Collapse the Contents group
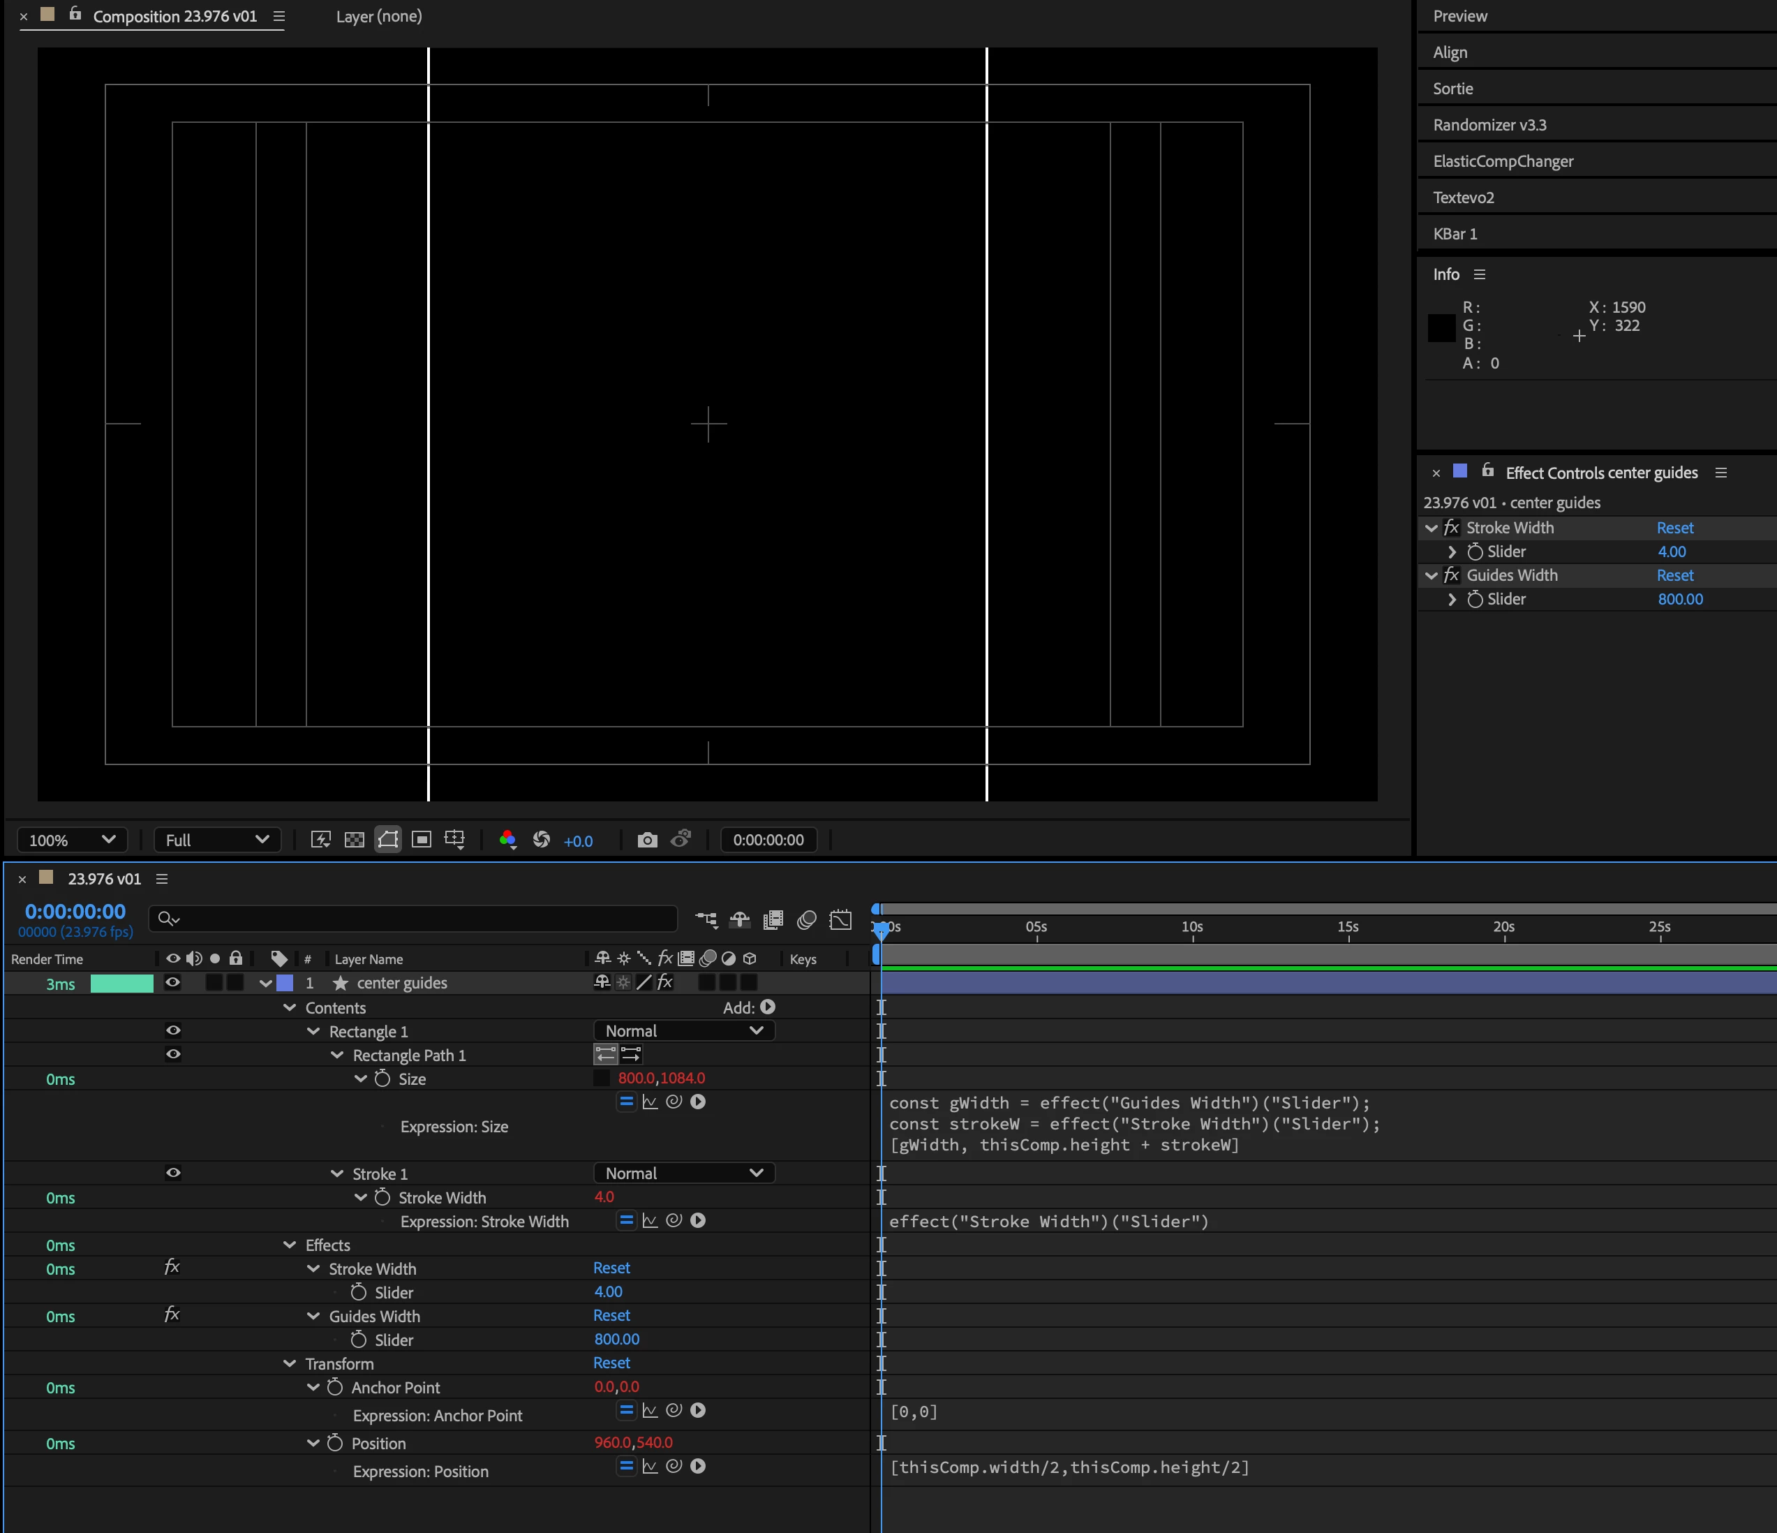Screen dimensions: 1777x1533 290,1008
